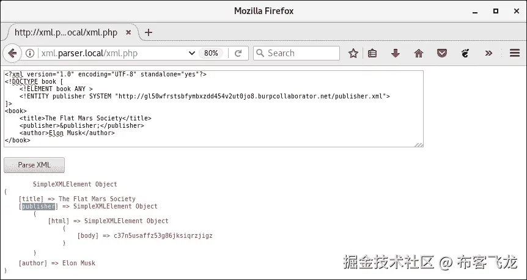Image resolution: width=527 pixels, height=280 pixels.
Task: Expand the toolbar overflow chevron
Action: pos(488,53)
